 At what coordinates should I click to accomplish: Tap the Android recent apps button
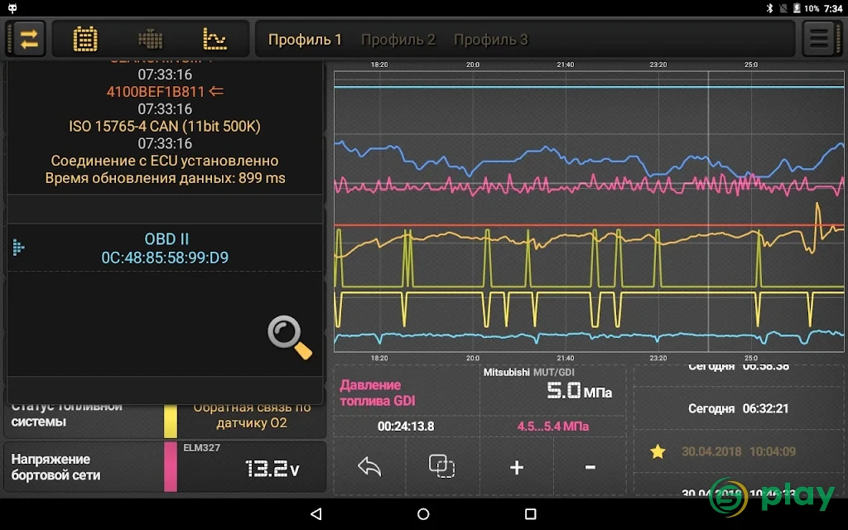pyautogui.click(x=531, y=513)
